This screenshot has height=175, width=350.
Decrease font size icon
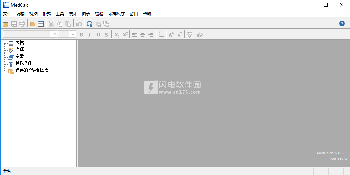click(180, 35)
